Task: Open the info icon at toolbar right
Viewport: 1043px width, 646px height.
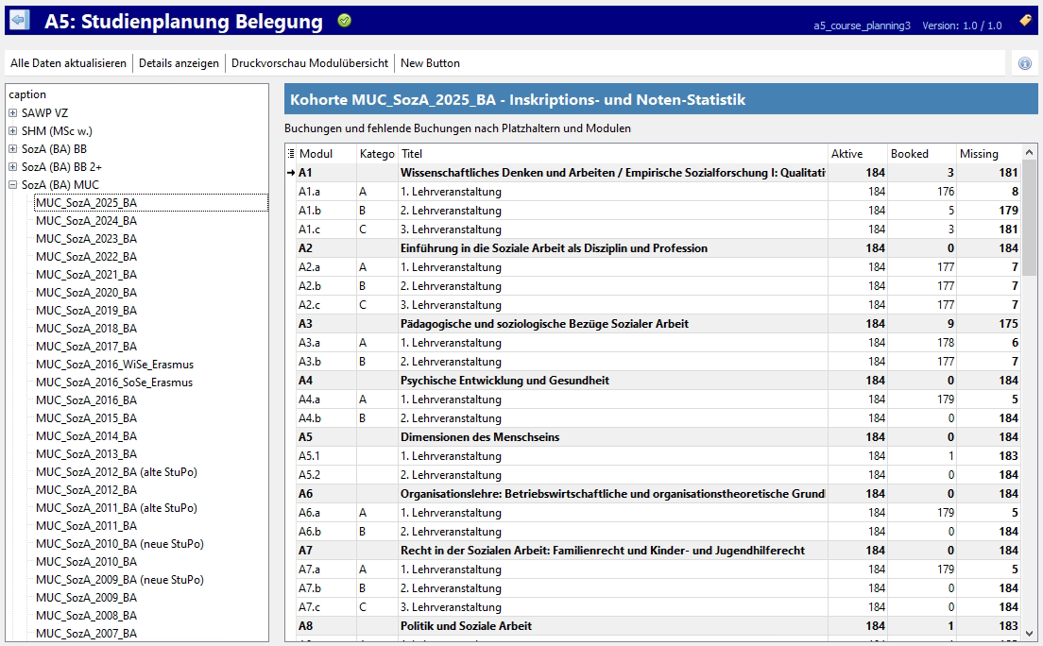Action: 1025,63
